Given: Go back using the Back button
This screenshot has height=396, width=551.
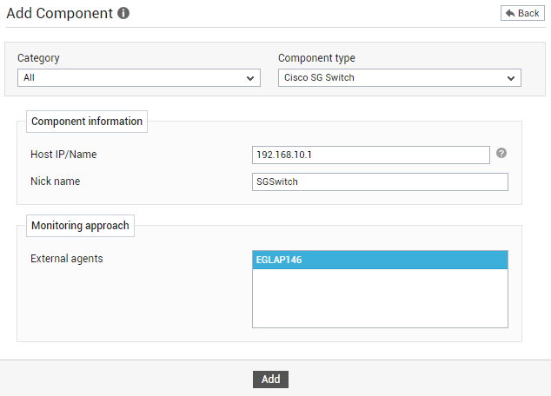Looking at the screenshot, I should 522,13.
